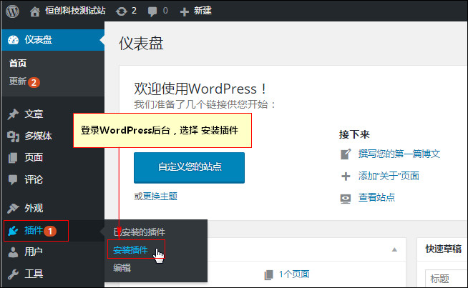This screenshot has height=288, width=468.
Task: Open 多媒体 menu label in sidebar
Action: tap(38, 136)
